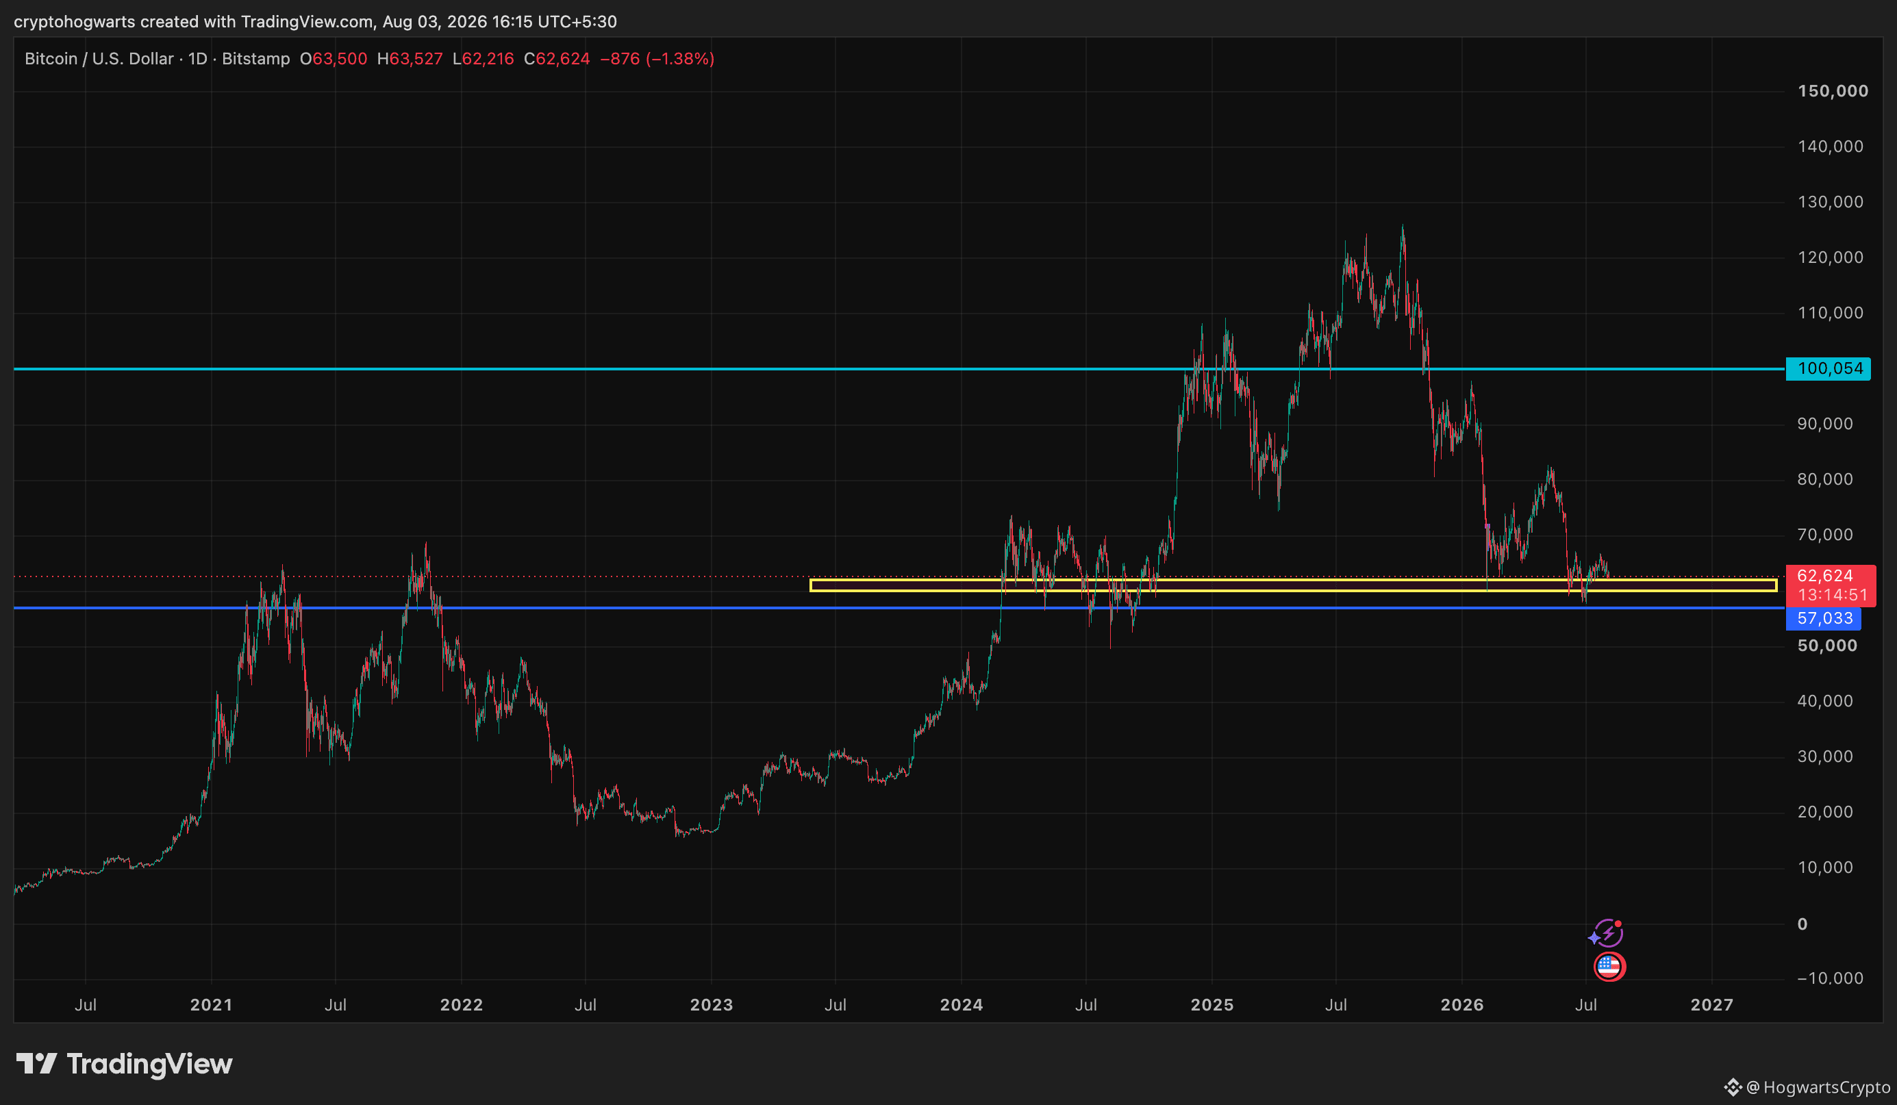Click the 40,000 price axis label
The image size is (1897, 1105).
coord(1826,702)
